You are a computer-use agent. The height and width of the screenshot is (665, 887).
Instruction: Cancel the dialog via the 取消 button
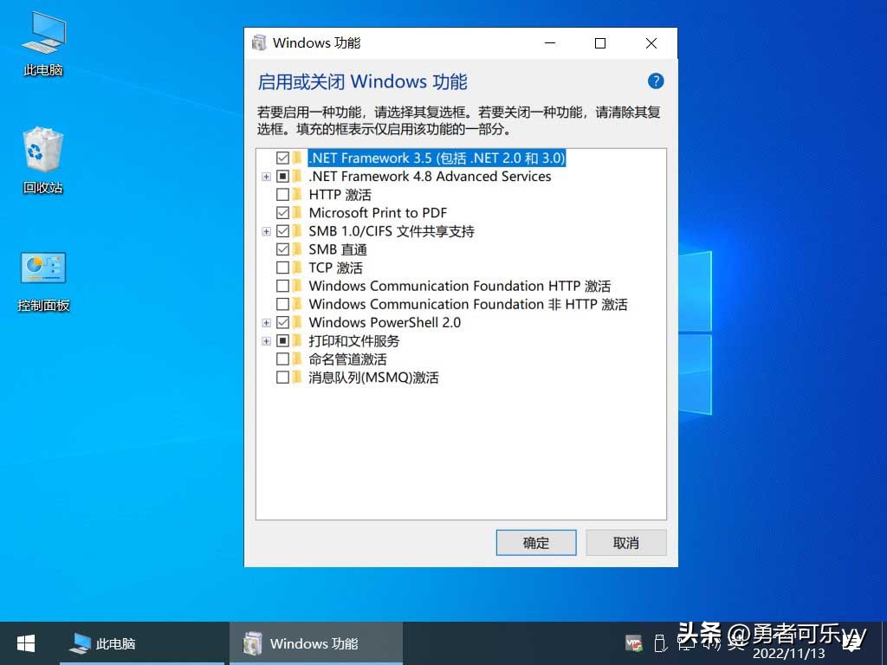(625, 543)
